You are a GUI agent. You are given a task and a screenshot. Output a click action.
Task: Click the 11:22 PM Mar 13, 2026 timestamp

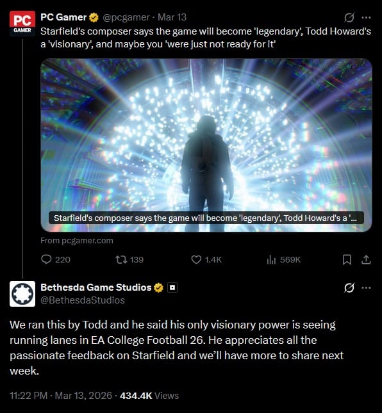click(x=61, y=396)
